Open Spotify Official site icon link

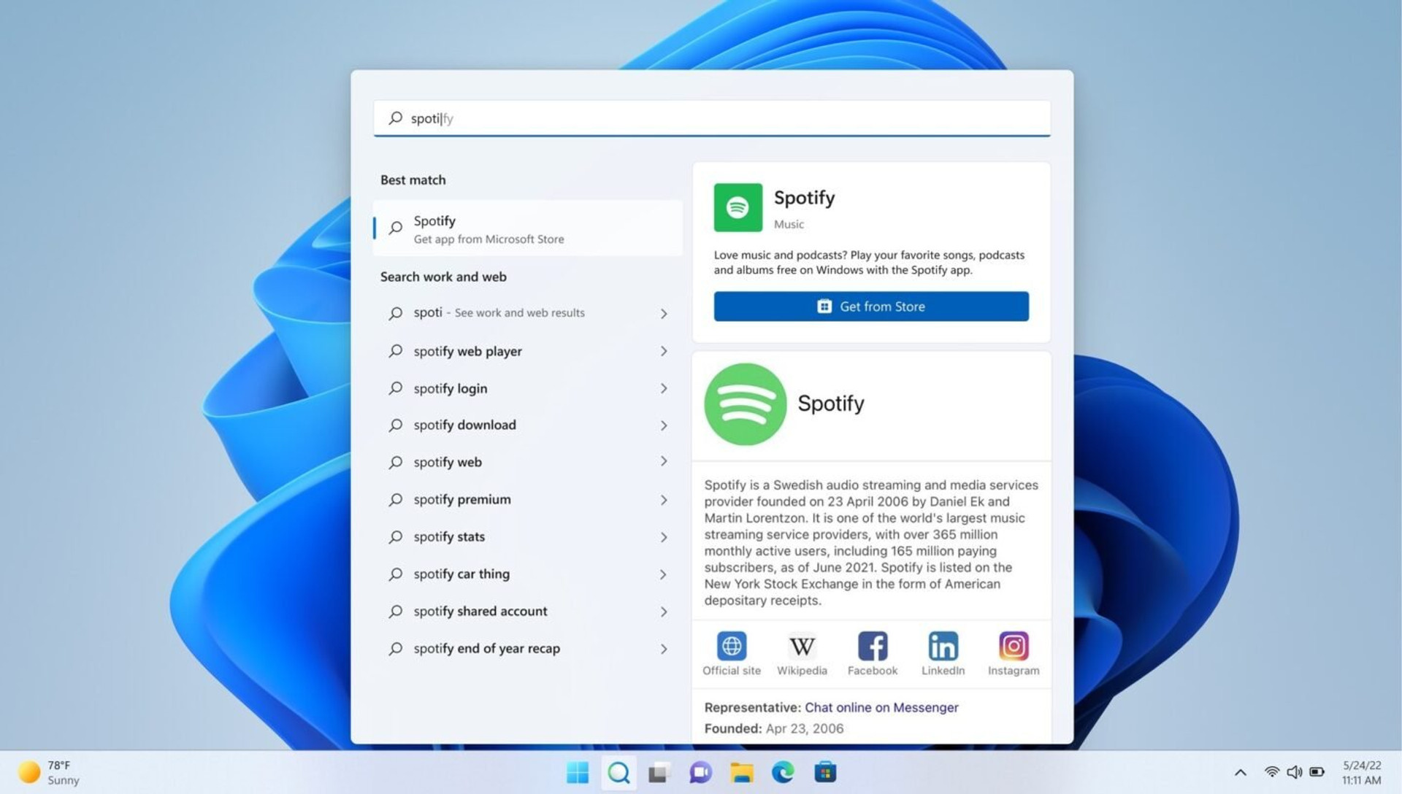[731, 646]
